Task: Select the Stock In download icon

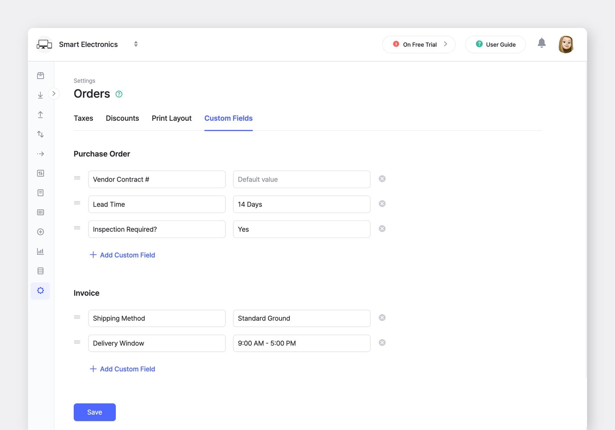Action: tap(41, 94)
